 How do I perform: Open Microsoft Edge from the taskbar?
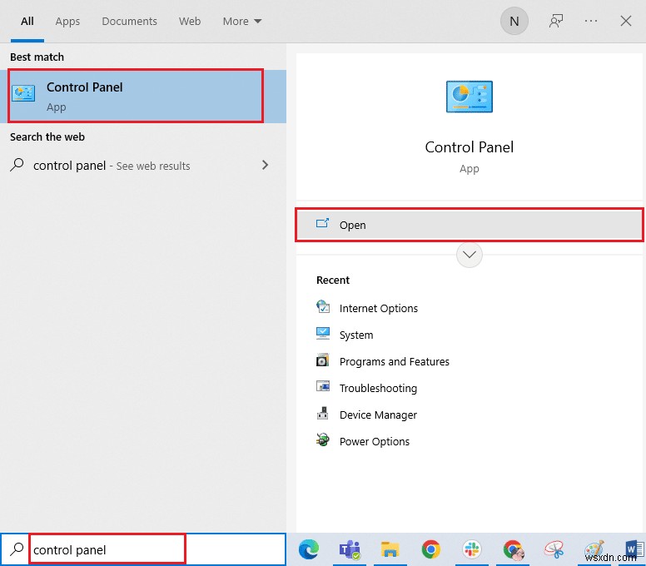309,549
